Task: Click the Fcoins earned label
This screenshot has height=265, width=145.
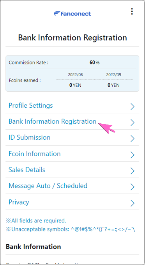Action: (25, 80)
